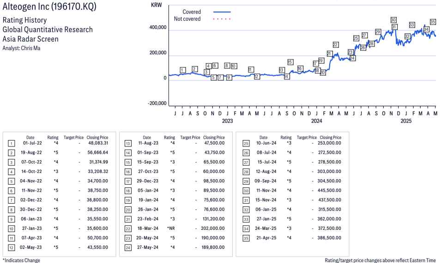This screenshot has width=441, height=263.
Task: Click the date 27-May-24
Action: 148,247
